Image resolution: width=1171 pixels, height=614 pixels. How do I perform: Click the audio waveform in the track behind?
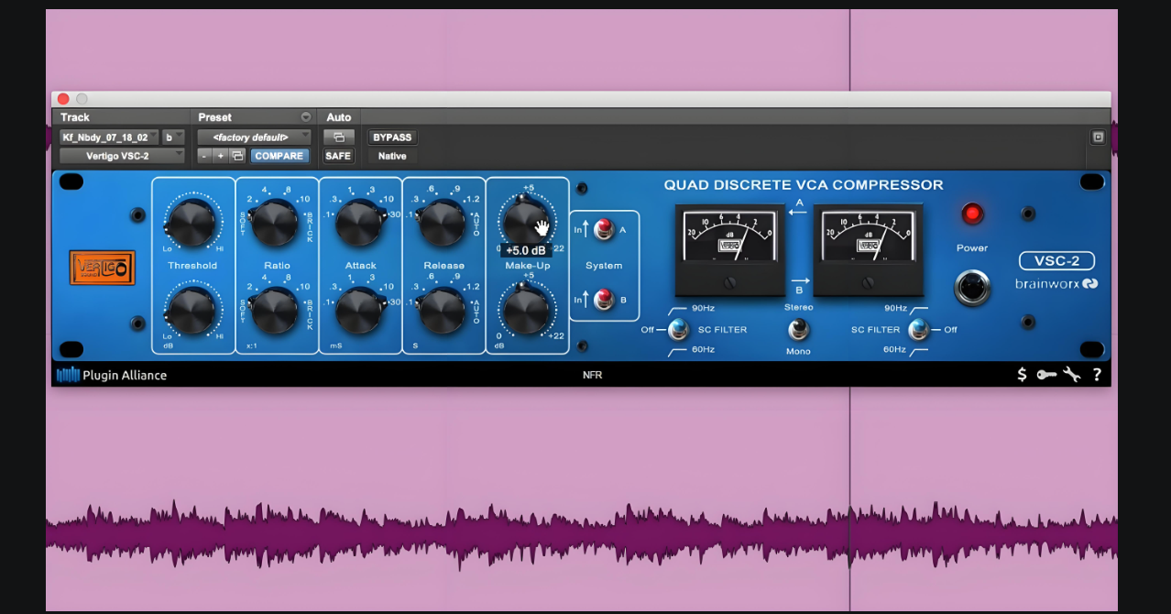(x=582, y=533)
